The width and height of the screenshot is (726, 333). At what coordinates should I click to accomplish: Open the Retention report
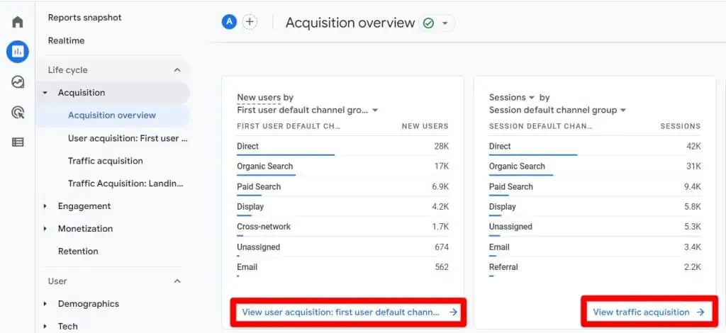pyautogui.click(x=78, y=251)
